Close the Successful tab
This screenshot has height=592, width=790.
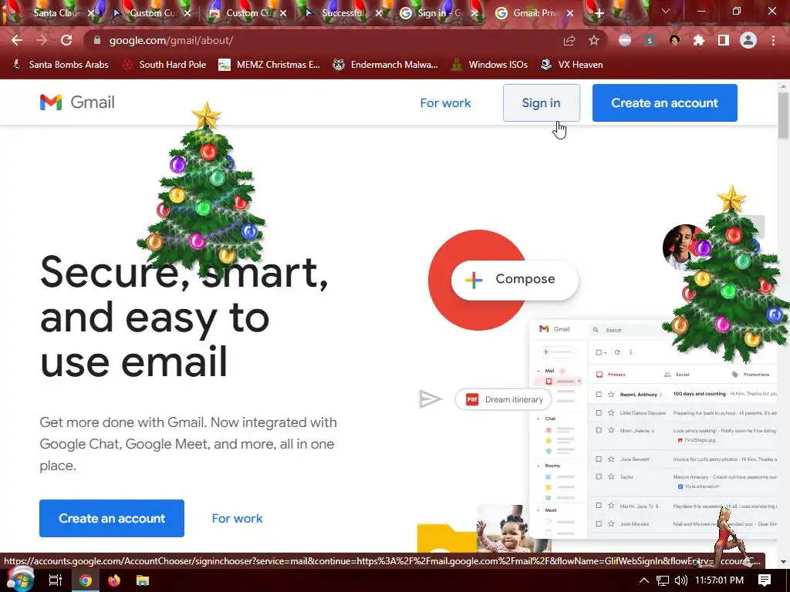[379, 14]
